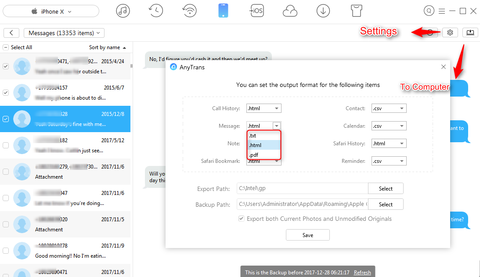Open the Air Backup Wi-Fi icon
Image resolution: width=480 pixels, height=277 pixels.
click(189, 11)
